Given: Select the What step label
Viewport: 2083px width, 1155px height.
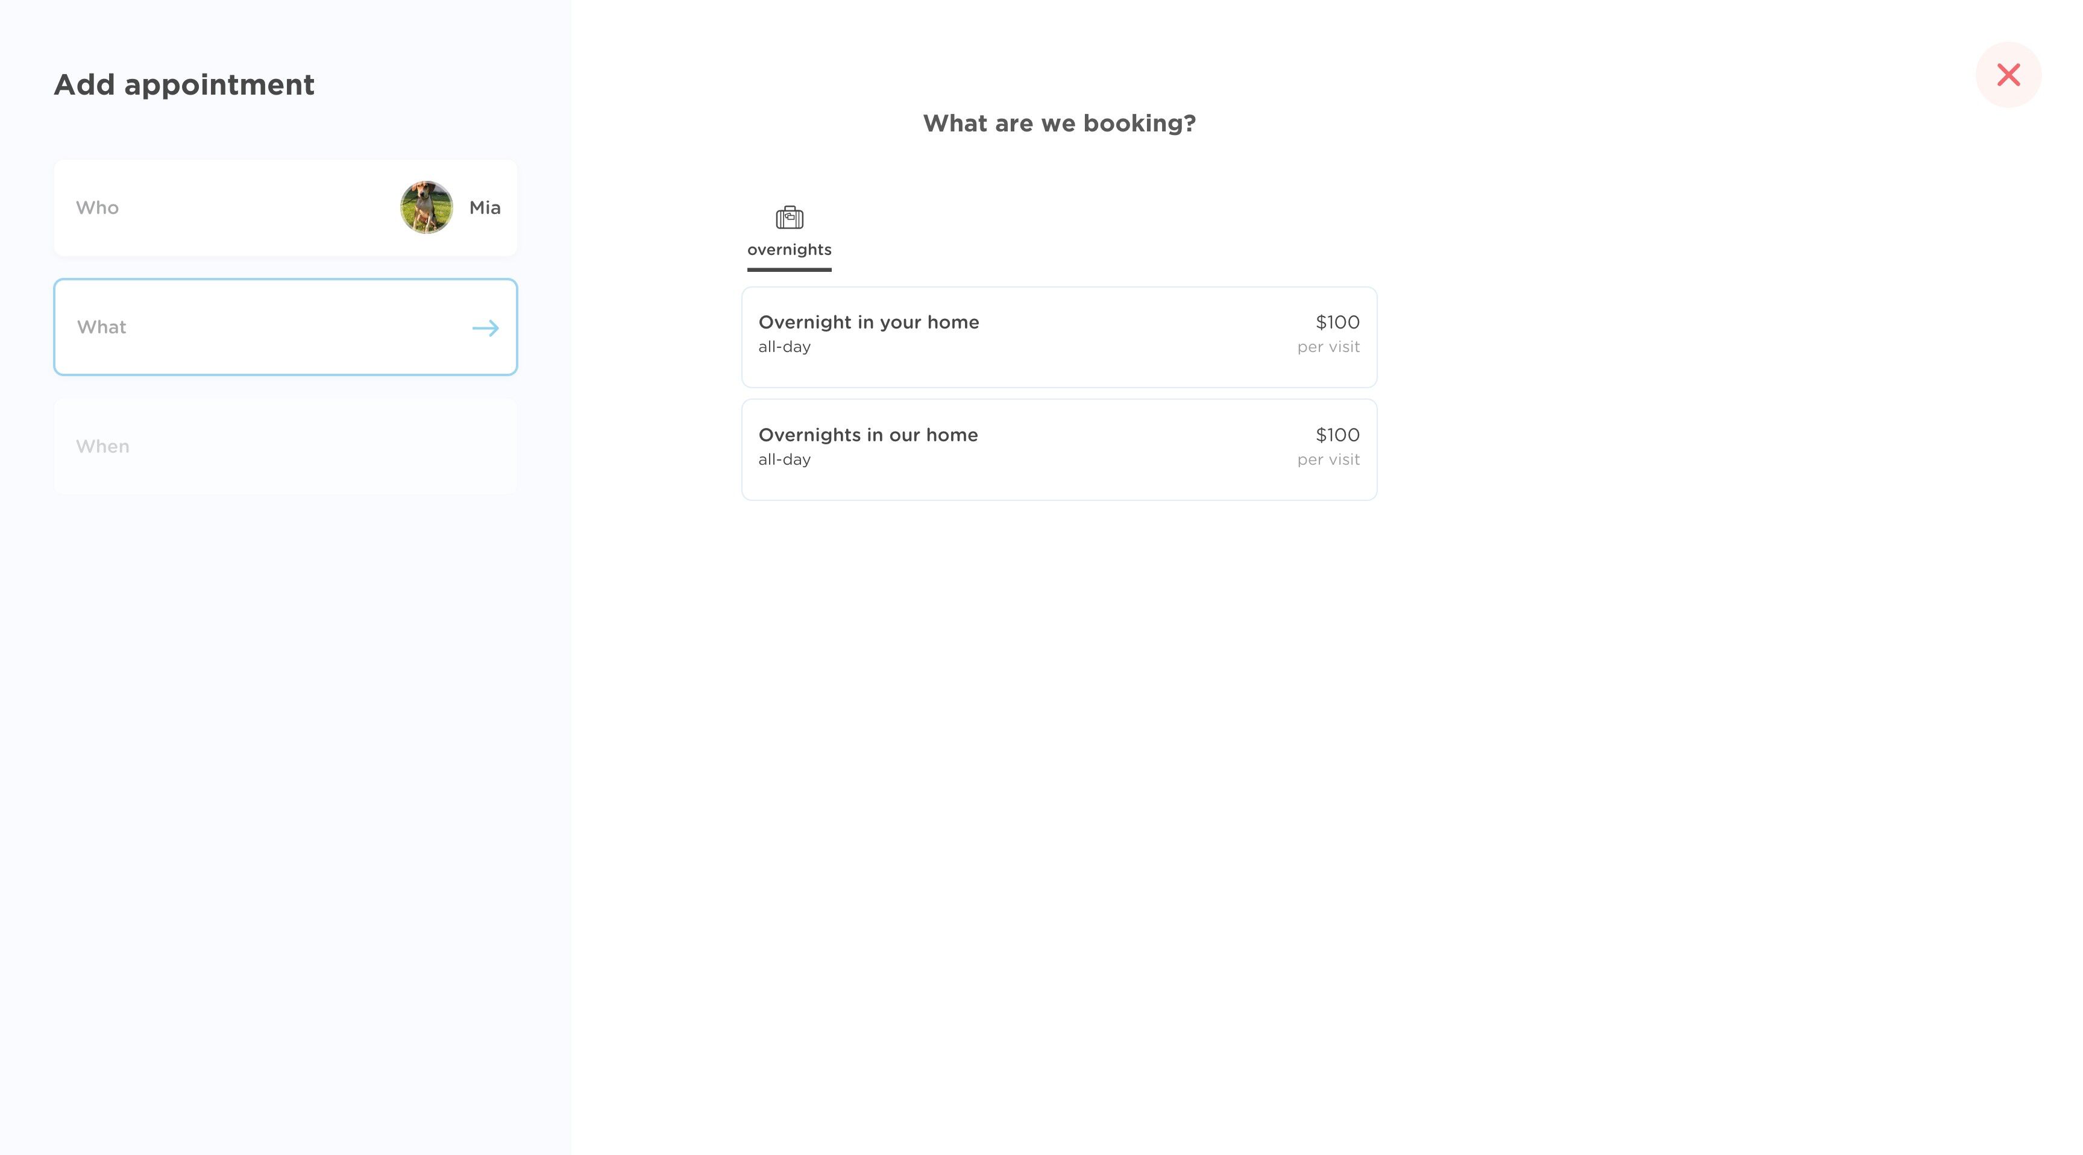Looking at the screenshot, I should [x=102, y=327].
